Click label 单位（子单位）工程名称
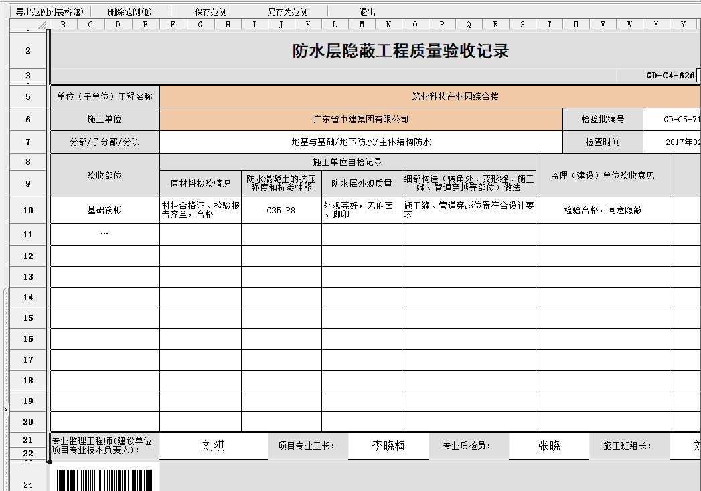 (x=104, y=96)
